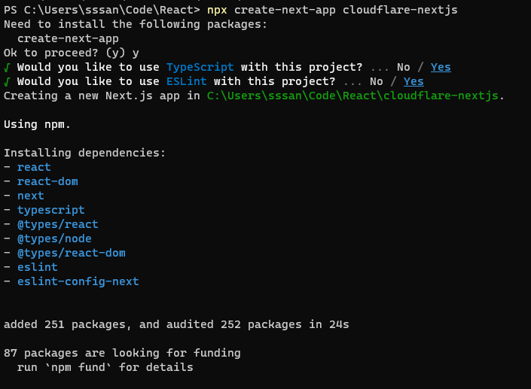Select underlined Yes for the TypeScript prompt
Image resolution: width=531 pixels, height=389 pixels.
click(441, 67)
